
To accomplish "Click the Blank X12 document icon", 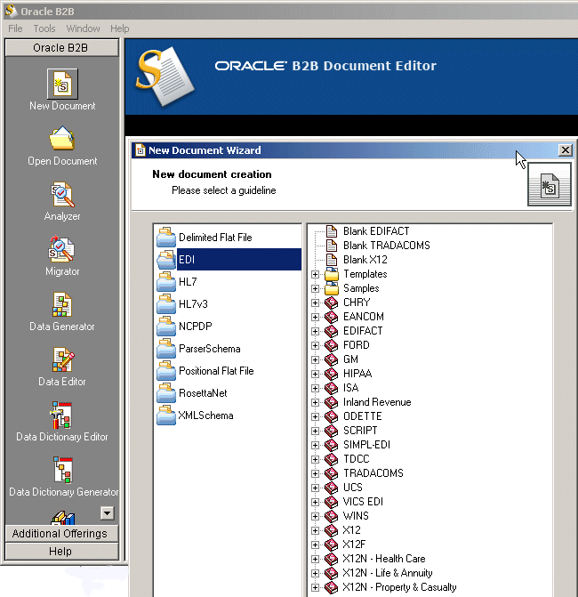I will click(332, 260).
